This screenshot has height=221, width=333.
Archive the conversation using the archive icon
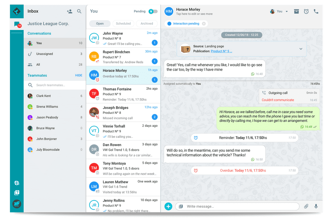pos(296,11)
